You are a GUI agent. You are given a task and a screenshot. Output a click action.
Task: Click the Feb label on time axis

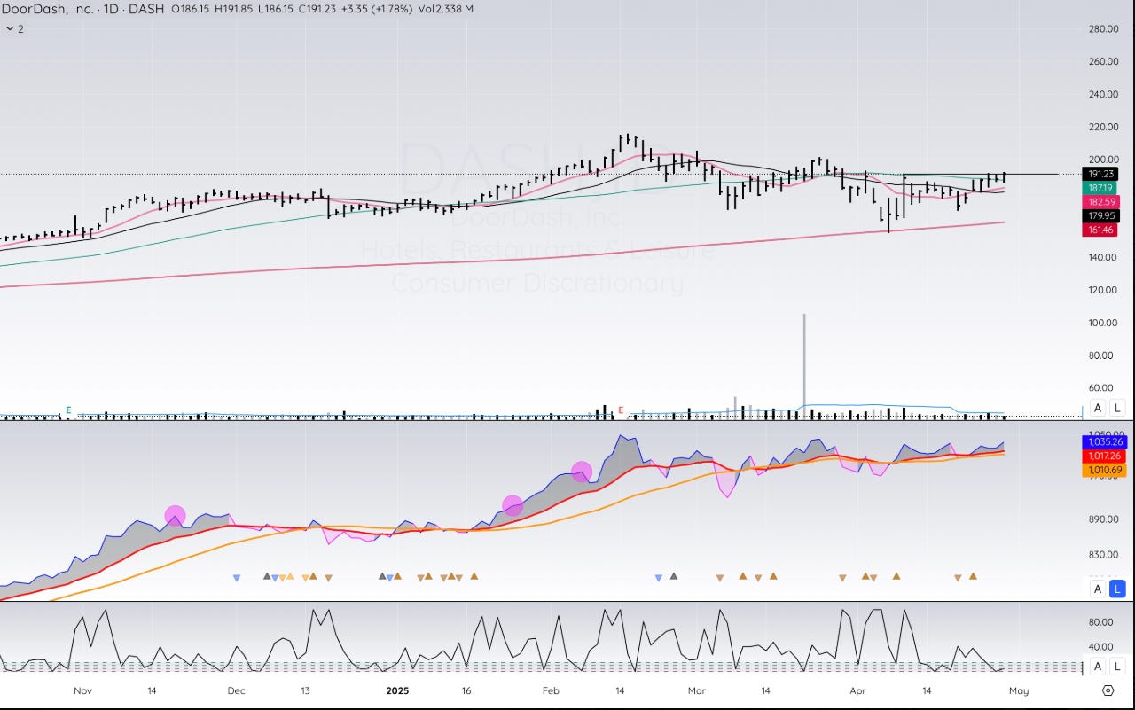(551, 690)
